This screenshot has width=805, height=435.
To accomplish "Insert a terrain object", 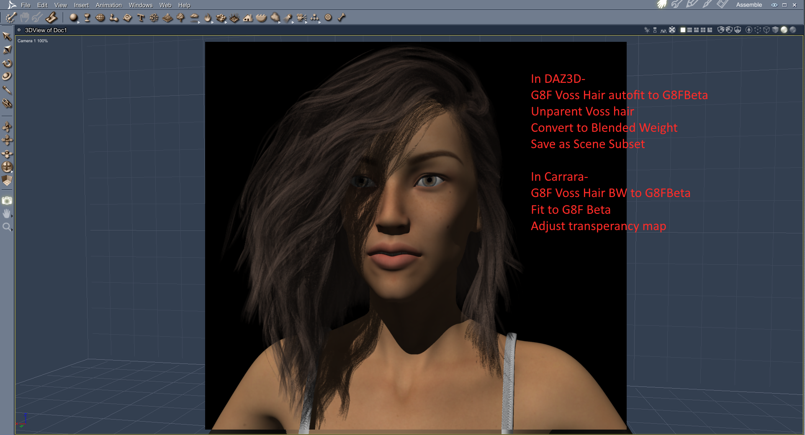I will [167, 18].
